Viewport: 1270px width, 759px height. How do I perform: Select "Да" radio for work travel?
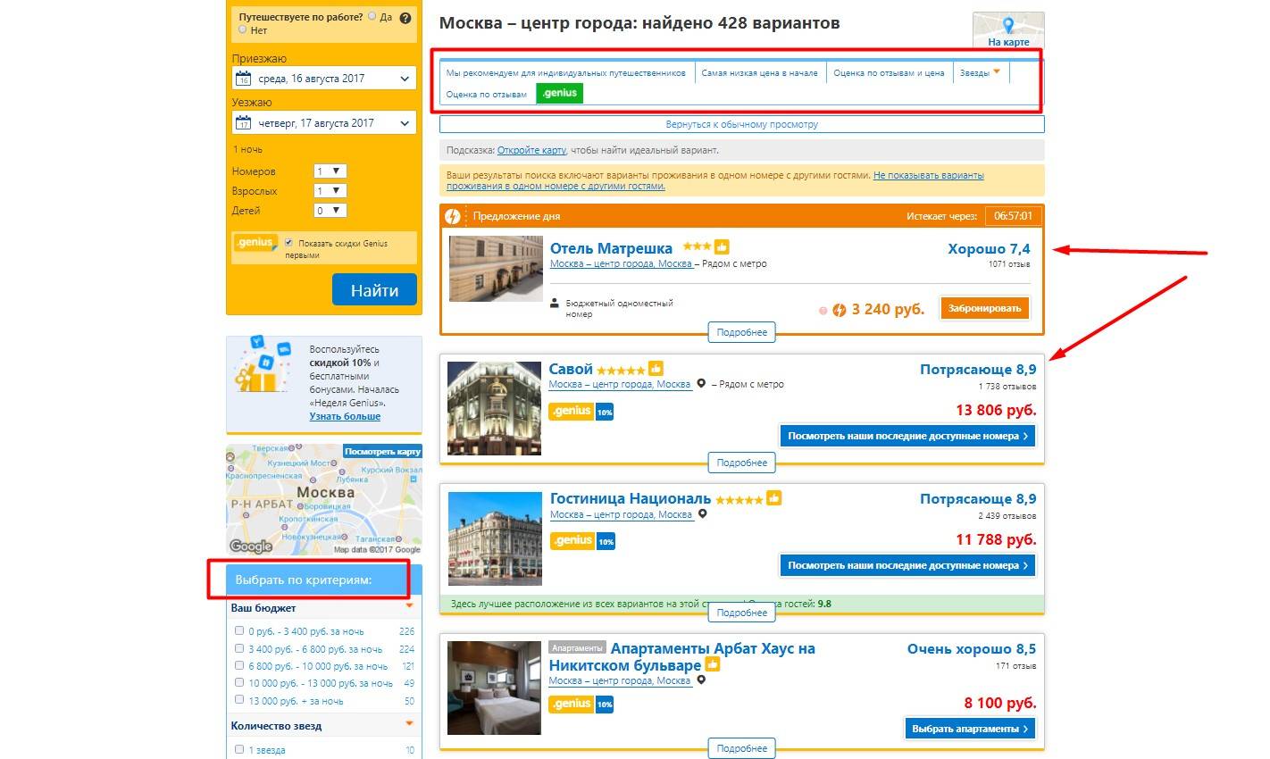point(372,17)
